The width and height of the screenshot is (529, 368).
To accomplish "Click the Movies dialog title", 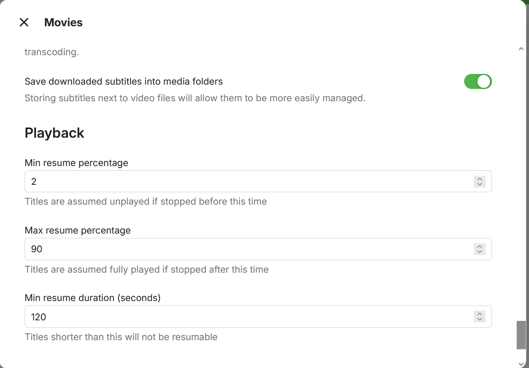I will click(63, 22).
